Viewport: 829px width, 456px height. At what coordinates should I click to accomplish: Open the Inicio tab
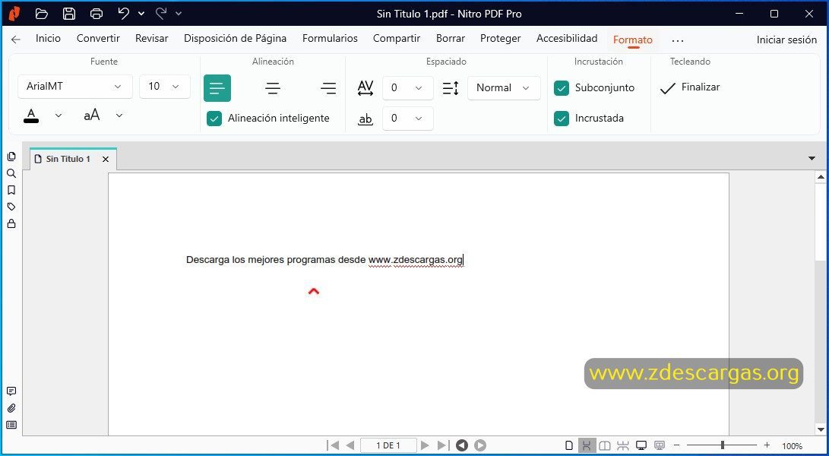coord(48,39)
